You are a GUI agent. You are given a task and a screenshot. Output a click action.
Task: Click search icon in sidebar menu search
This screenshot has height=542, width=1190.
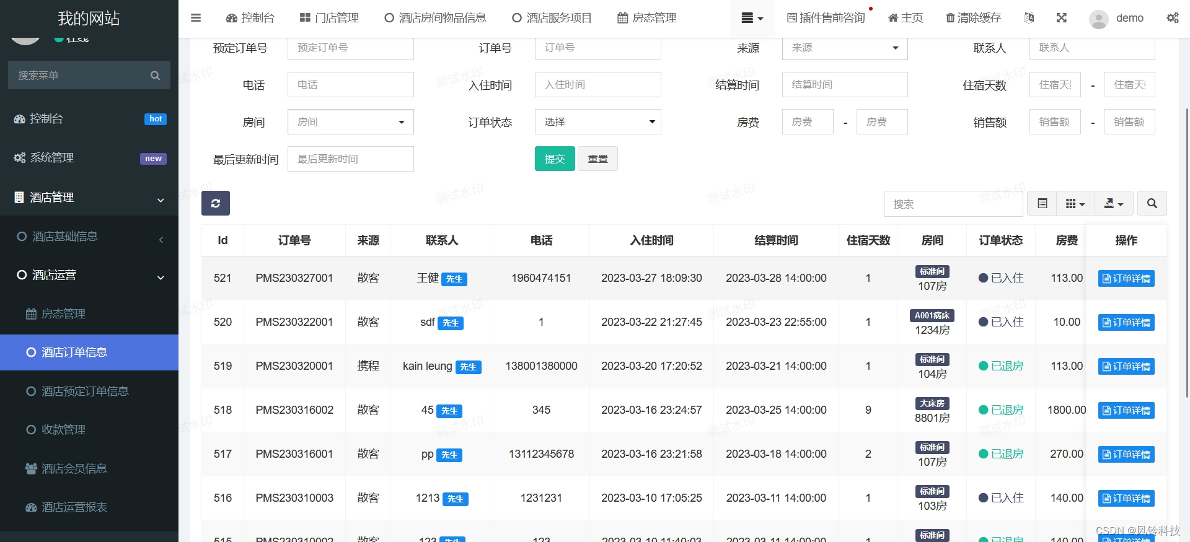[x=155, y=76]
